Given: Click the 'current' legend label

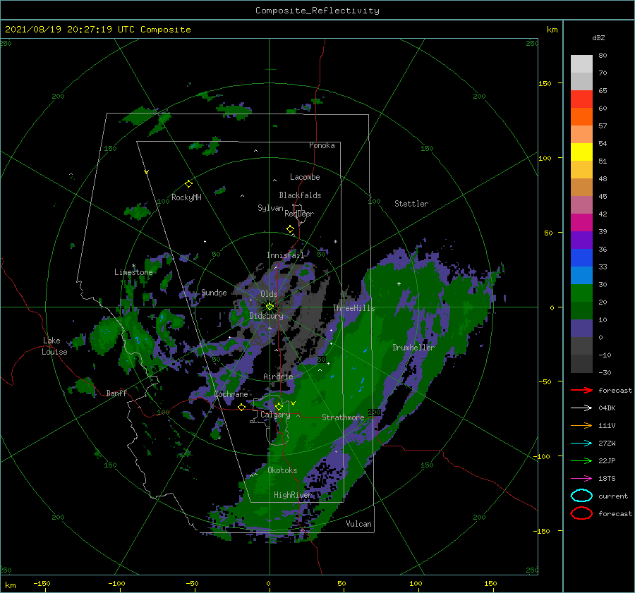Looking at the screenshot, I should pos(613,496).
